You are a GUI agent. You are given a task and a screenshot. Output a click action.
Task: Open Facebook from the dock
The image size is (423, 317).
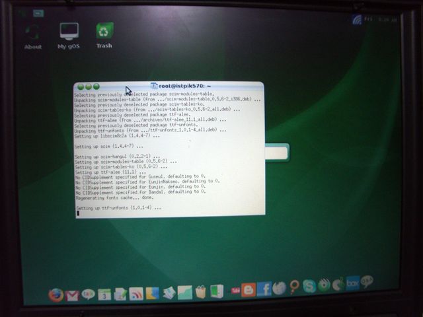point(264,289)
